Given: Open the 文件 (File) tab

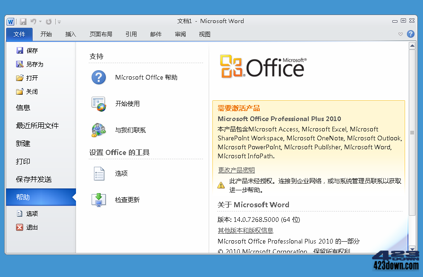Looking at the screenshot, I should tap(19, 34).
